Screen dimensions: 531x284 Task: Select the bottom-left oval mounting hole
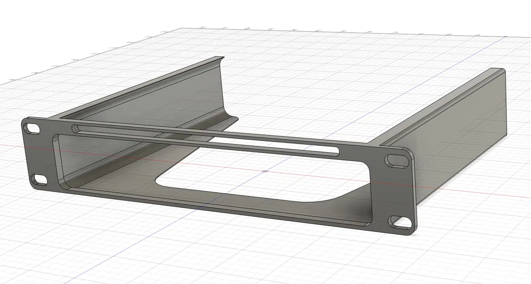[x=39, y=180]
